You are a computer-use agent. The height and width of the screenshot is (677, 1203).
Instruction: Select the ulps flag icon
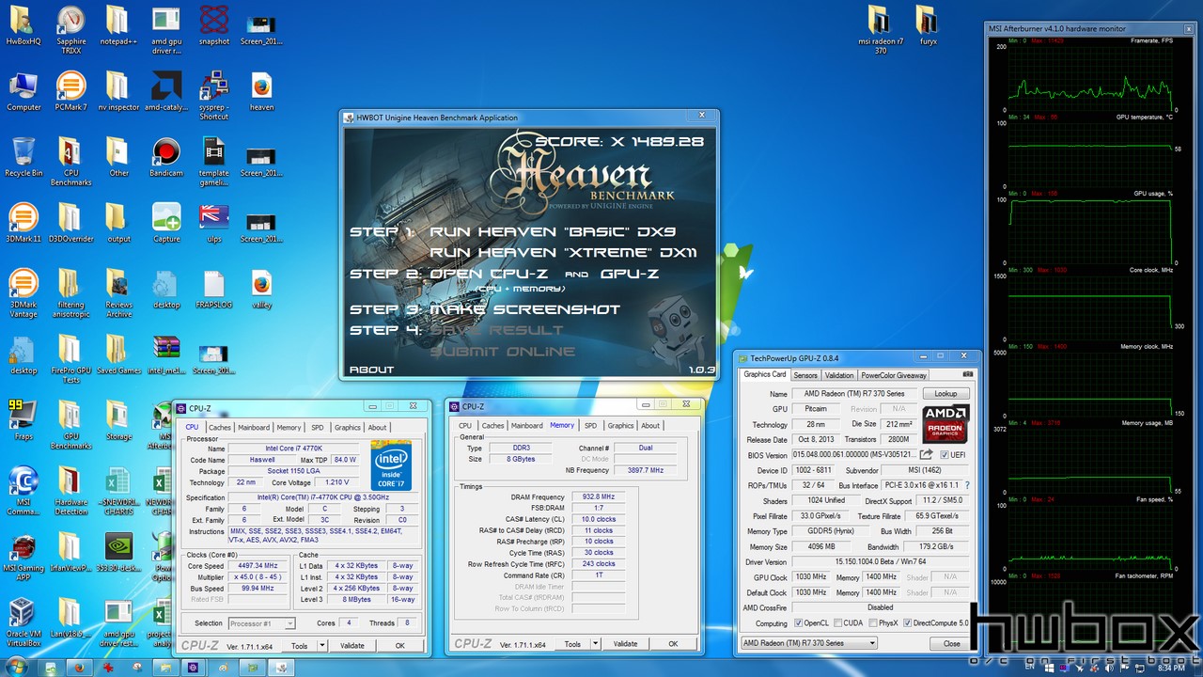[x=214, y=223]
